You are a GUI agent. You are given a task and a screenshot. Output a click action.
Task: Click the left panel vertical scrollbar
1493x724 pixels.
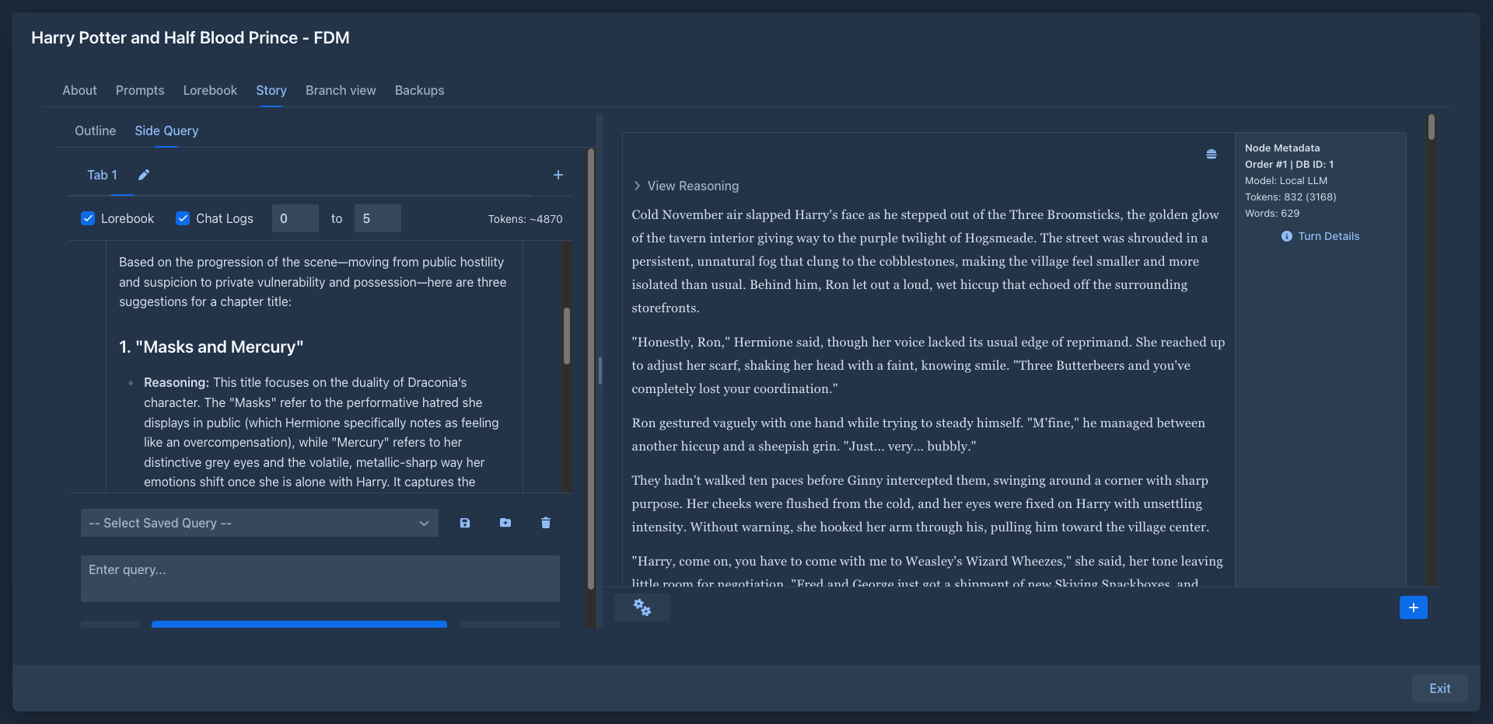[591, 369]
